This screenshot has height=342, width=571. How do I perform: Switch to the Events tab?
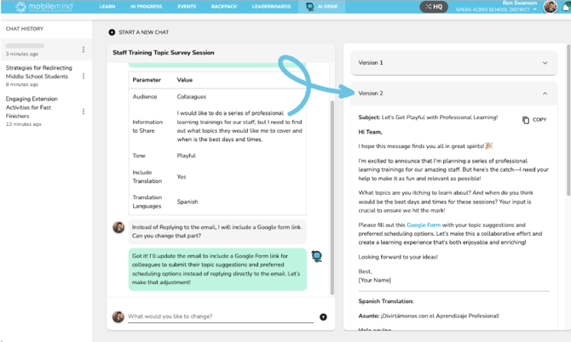coord(187,7)
